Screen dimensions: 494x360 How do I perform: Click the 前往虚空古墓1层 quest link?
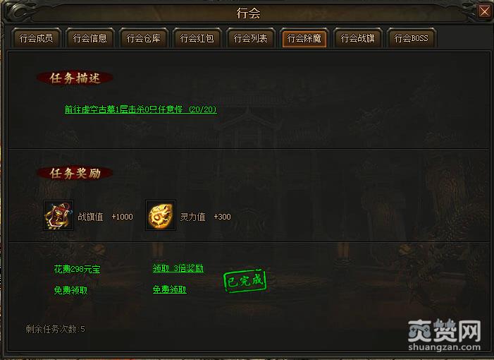(140, 109)
